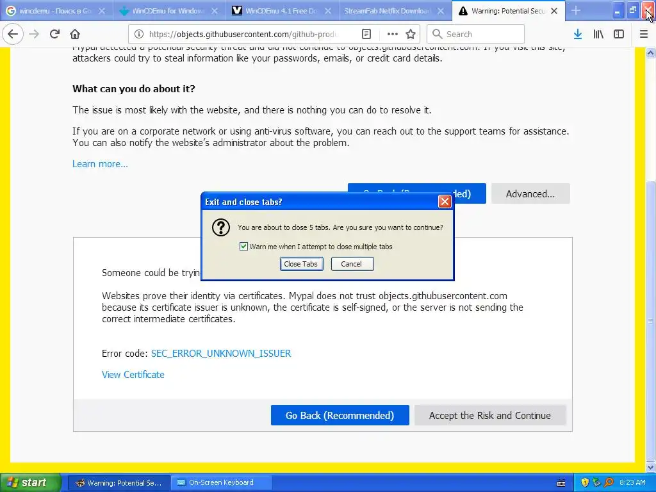
Task: Uncheck Warn me when closing multiple tabs
Action: 243,247
